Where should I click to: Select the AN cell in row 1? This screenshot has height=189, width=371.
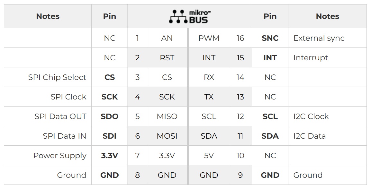pyautogui.click(x=167, y=38)
